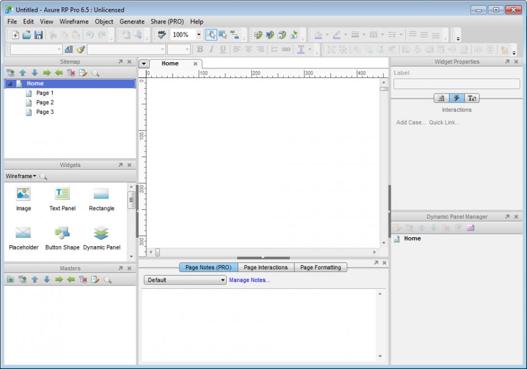Select the Page Notes (PRO) tab
The image size is (527, 369).
(209, 267)
